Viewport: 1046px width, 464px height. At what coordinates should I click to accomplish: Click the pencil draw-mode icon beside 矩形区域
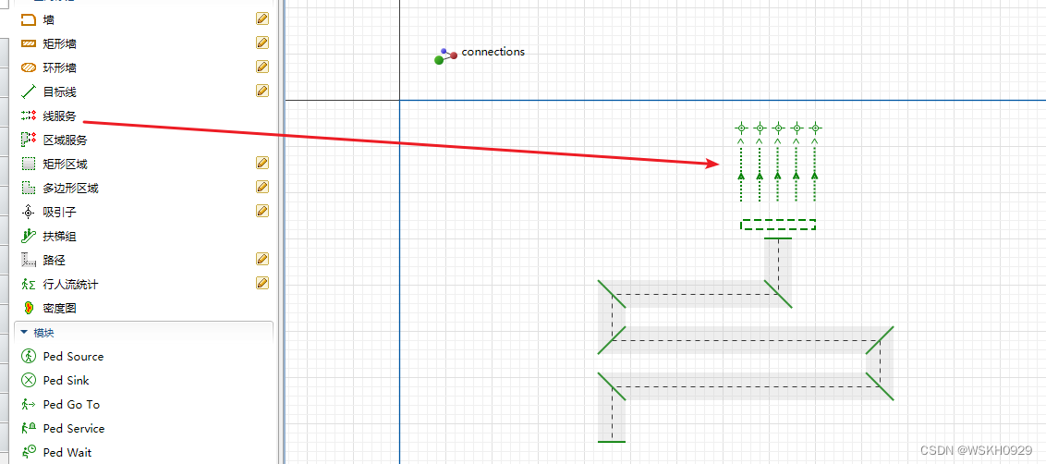[x=262, y=163]
